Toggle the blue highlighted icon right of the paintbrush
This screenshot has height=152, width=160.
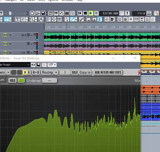100,19
